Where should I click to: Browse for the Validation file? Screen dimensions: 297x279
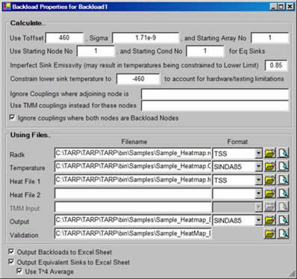[270, 233]
